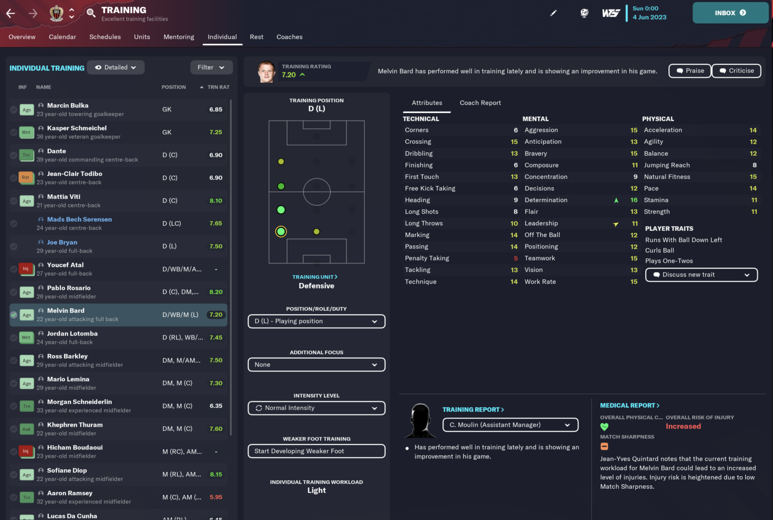Open the search with the magnifying glass icon
This screenshot has height=520, width=773.
pos(91,14)
